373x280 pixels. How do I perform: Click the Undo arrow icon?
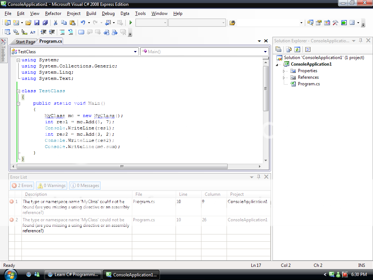(x=83, y=23)
